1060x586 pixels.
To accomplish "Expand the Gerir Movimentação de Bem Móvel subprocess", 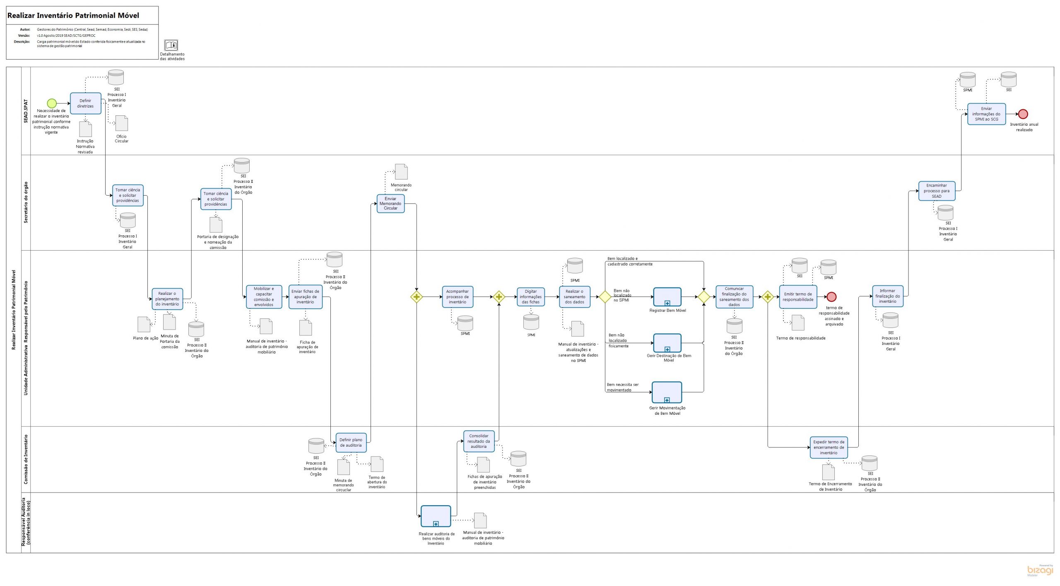I will [667, 400].
